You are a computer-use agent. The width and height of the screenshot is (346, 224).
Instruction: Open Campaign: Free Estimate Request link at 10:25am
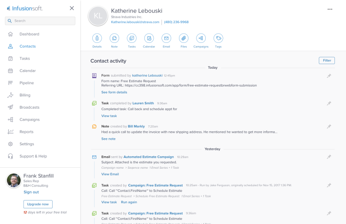coord(155,185)
